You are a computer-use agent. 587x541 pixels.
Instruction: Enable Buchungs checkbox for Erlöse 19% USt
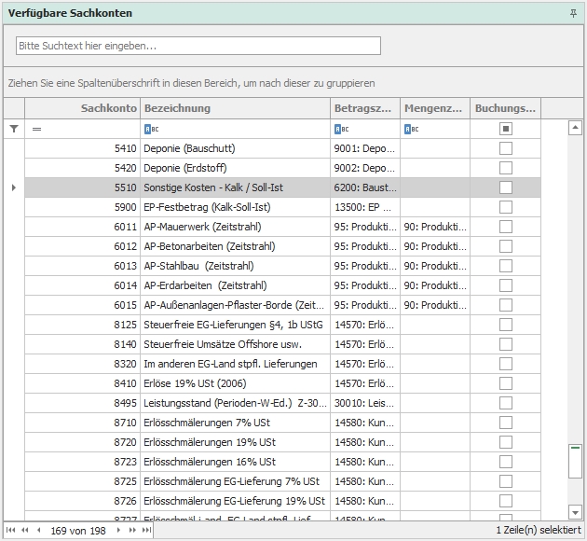point(506,383)
